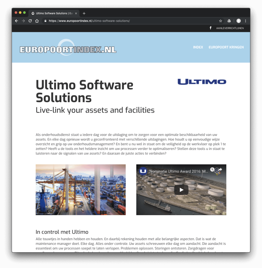
Task: Open the Europoort Kringen menu item
Action: (x=226, y=47)
